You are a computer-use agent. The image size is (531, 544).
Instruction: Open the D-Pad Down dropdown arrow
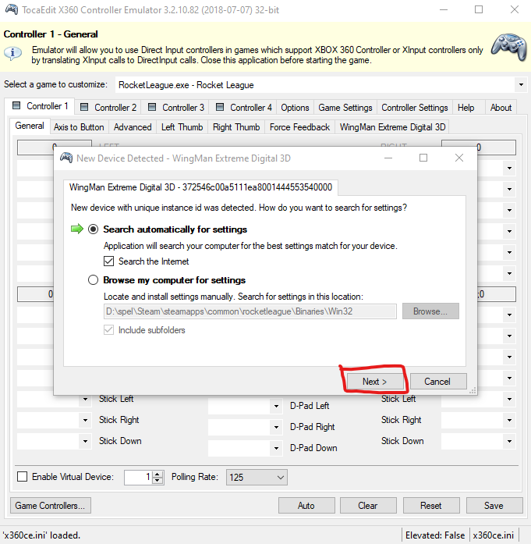276,448
